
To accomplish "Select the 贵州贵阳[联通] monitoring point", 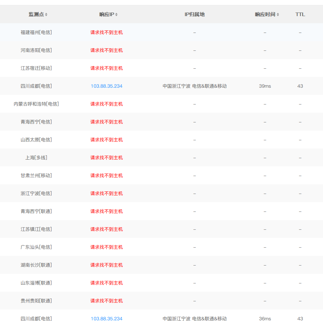I will tap(36, 301).
